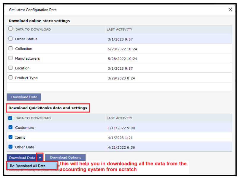Uncheck the Customers checkbox
The image size is (239, 179).
click(x=10, y=127)
